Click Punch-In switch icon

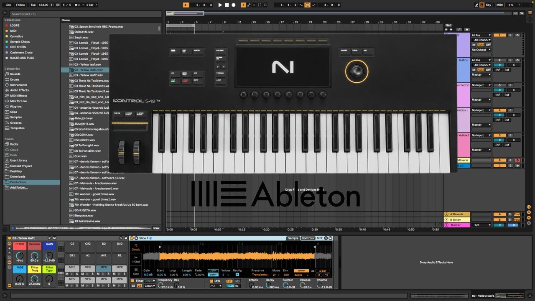301,5
